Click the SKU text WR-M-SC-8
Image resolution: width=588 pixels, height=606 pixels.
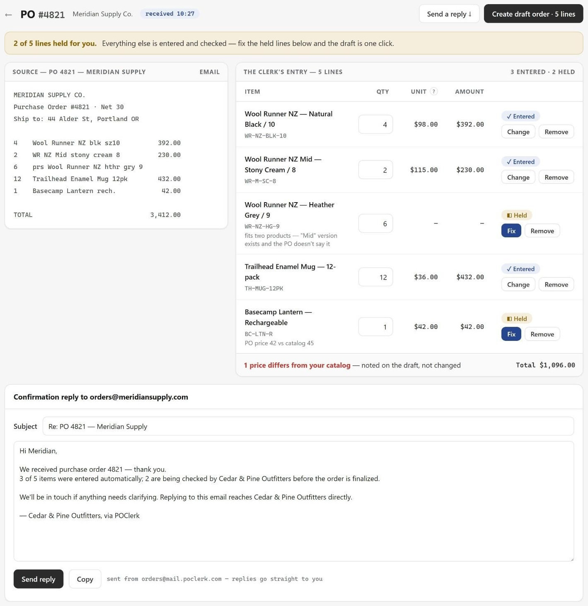click(260, 181)
